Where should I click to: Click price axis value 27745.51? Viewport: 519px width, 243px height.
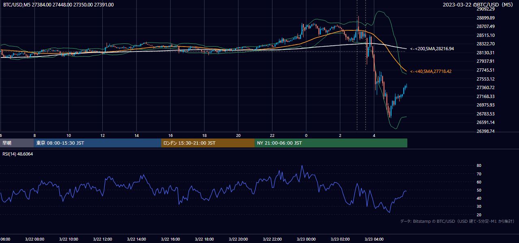click(486, 70)
